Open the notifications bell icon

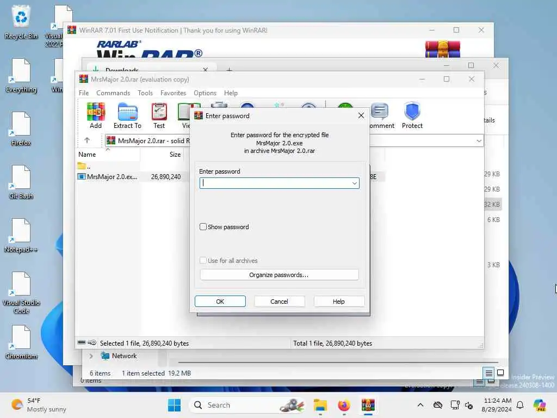click(x=520, y=405)
